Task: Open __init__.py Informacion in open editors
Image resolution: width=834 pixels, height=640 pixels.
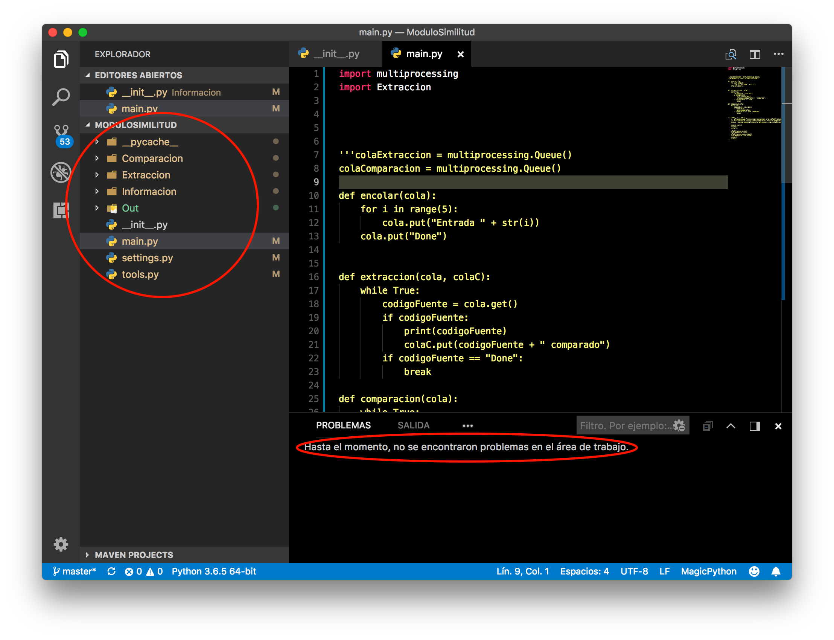Action: pyautogui.click(x=184, y=92)
